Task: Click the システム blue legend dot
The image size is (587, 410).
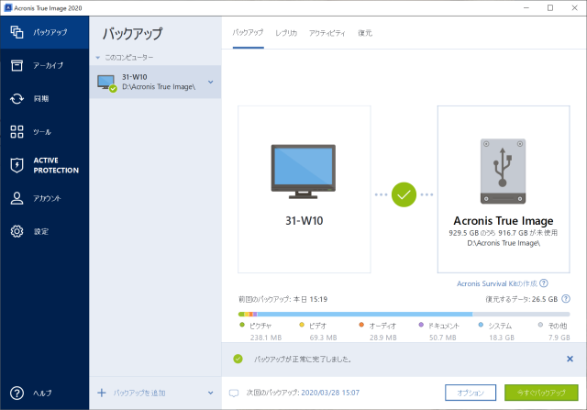Action: click(x=481, y=325)
